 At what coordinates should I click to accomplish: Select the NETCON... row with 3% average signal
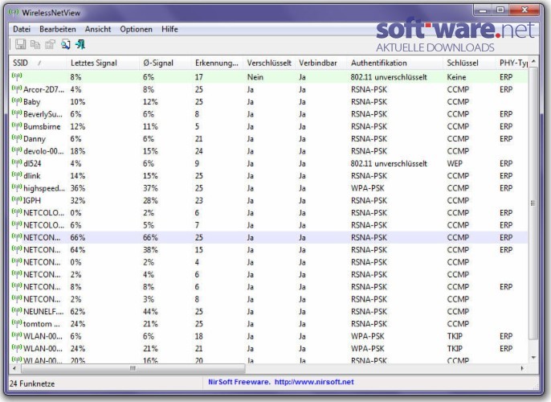click(268, 299)
